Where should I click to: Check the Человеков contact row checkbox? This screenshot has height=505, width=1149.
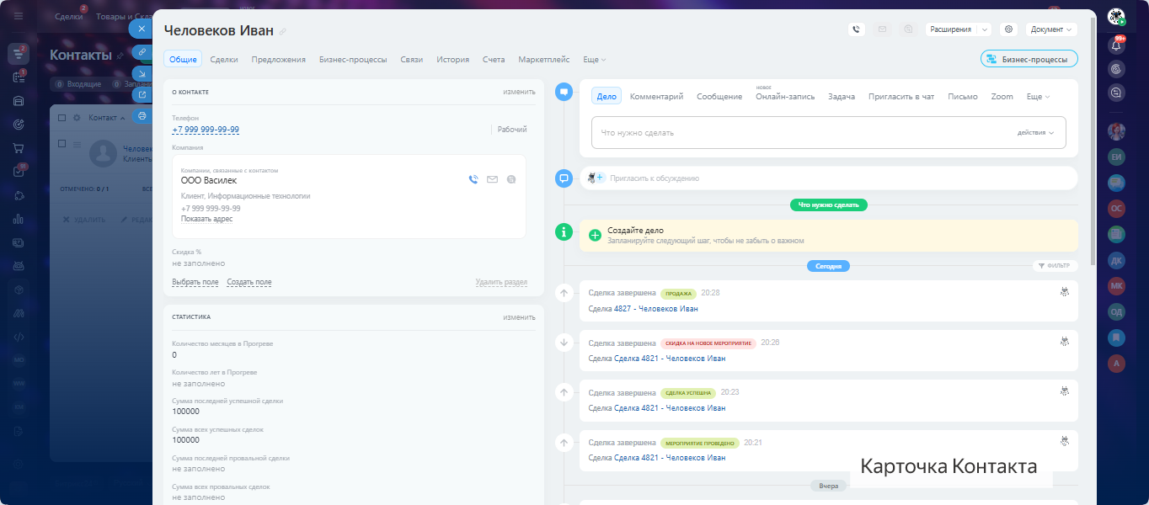tap(62, 144)
